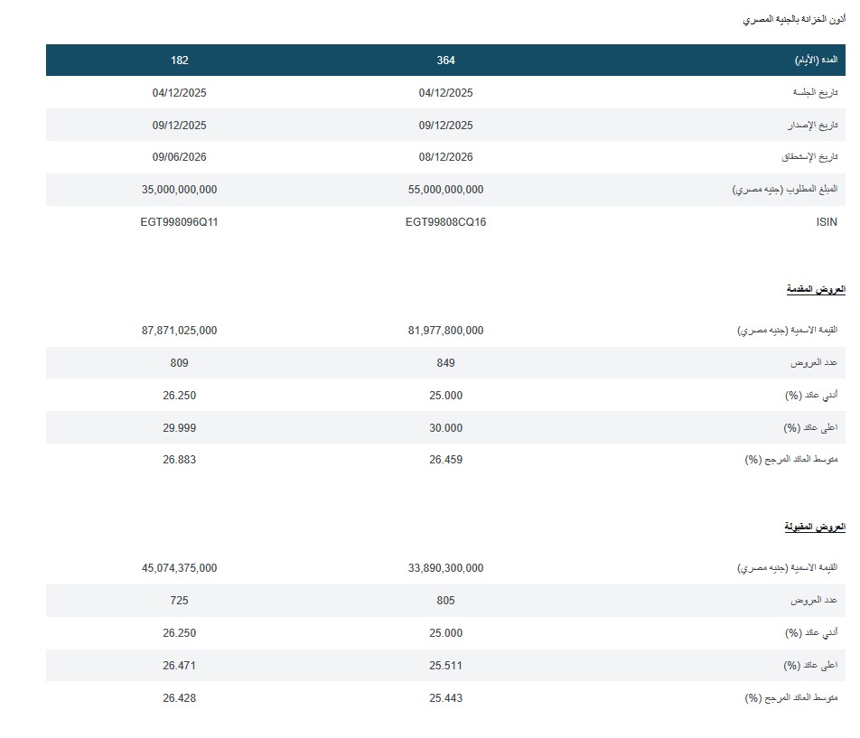Open the العروض المقبولة underlined section heading
This screenshot has height=738, width=860.
(x=815, y=527)
